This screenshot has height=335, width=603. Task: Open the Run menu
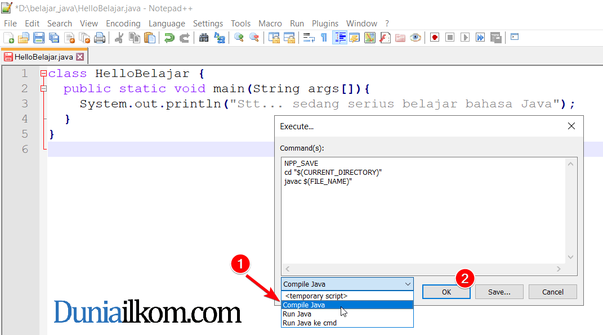pyautogui.click(x=297, y=24)
